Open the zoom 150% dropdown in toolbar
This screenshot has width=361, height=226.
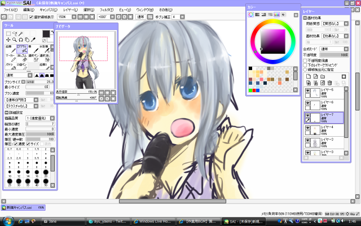(x=74, y=17)
